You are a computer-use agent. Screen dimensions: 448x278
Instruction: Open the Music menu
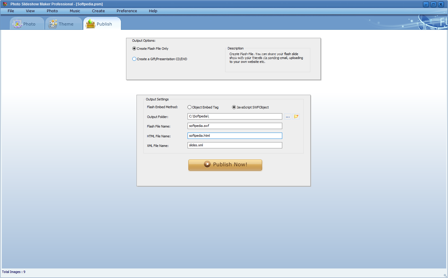click(75, 11)
